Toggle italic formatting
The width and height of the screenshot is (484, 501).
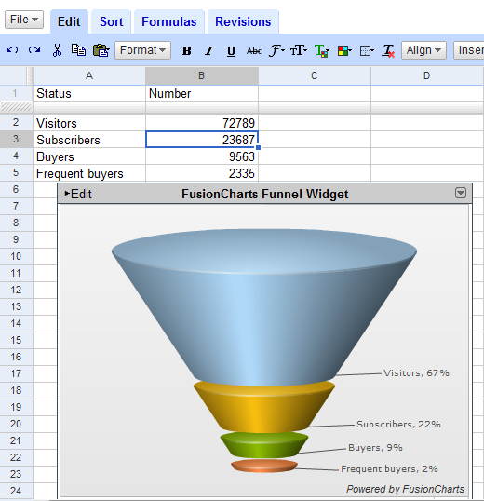pos(208,51)
